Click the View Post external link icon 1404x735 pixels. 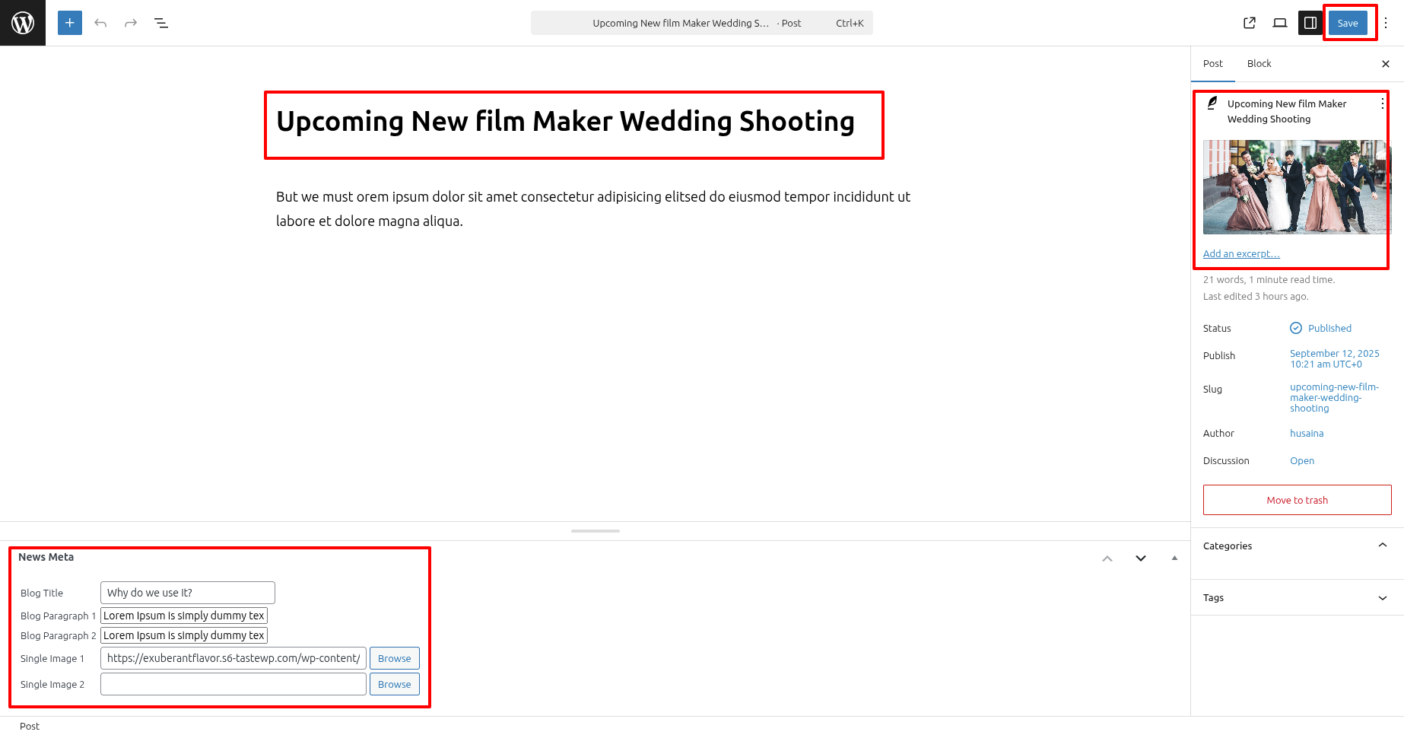click(1250, 23)
